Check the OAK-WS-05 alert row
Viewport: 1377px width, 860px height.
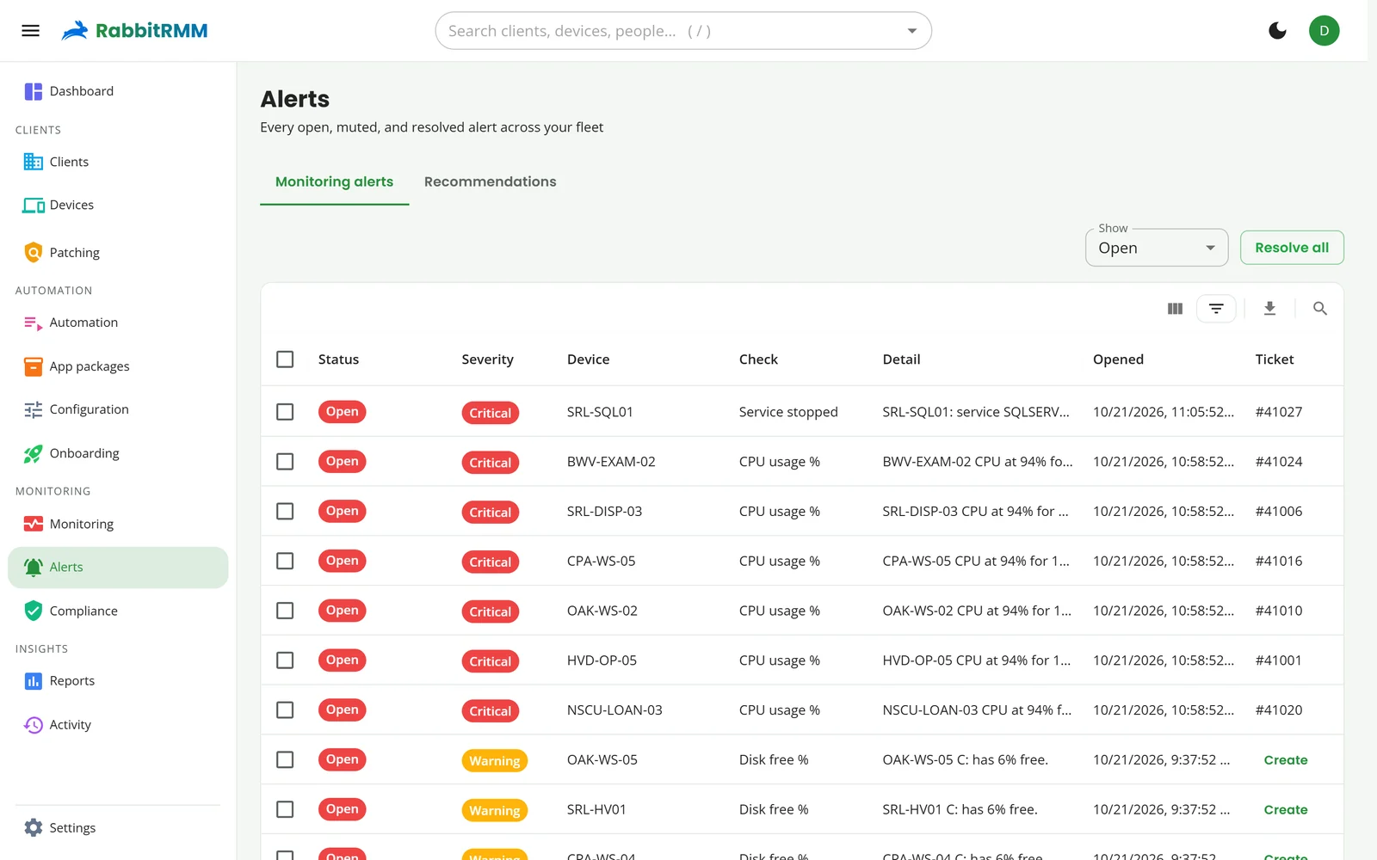[285, 760]
